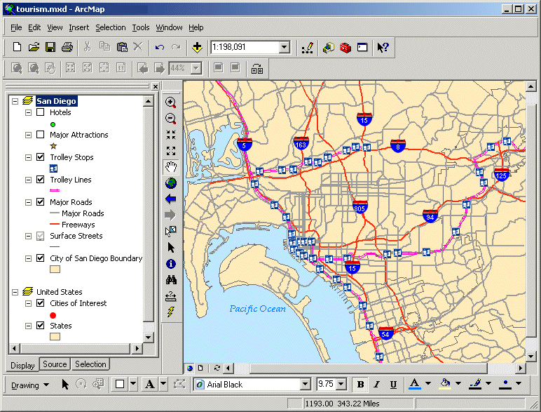Viewport: 541px width, 412px height.
Task: Select the Pan hand tool
Action: (x=171, y=167)
